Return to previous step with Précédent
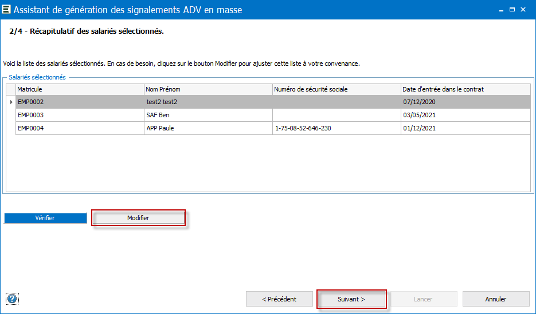This screenshot has width=536, height=314. coord(279,299)
